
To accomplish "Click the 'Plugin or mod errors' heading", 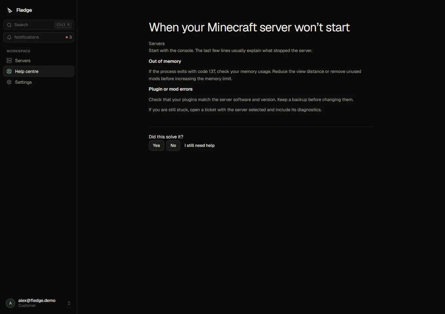I will [x=170, y=89].
